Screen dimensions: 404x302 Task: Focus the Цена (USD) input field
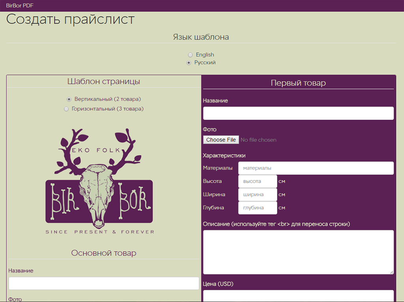298,296
